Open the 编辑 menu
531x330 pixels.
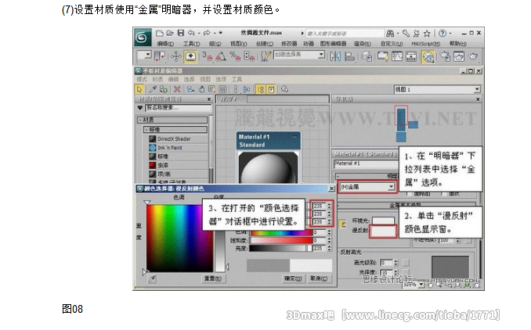(165, 44)
